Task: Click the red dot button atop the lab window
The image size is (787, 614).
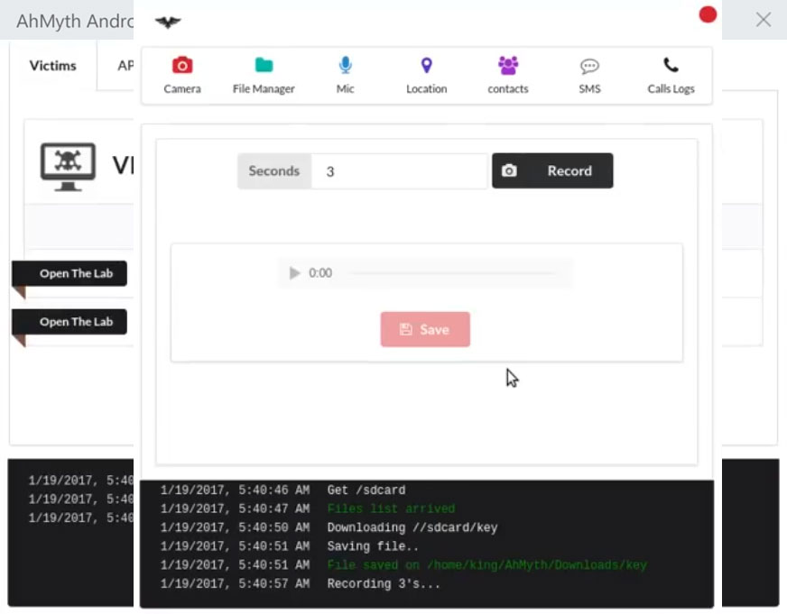Action: point(708,14)
